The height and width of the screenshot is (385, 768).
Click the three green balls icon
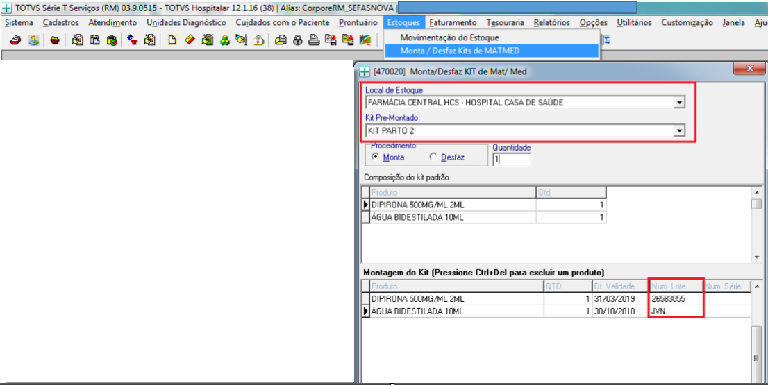225,40
